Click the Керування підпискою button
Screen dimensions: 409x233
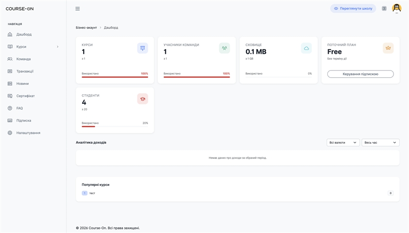point(360,74)
